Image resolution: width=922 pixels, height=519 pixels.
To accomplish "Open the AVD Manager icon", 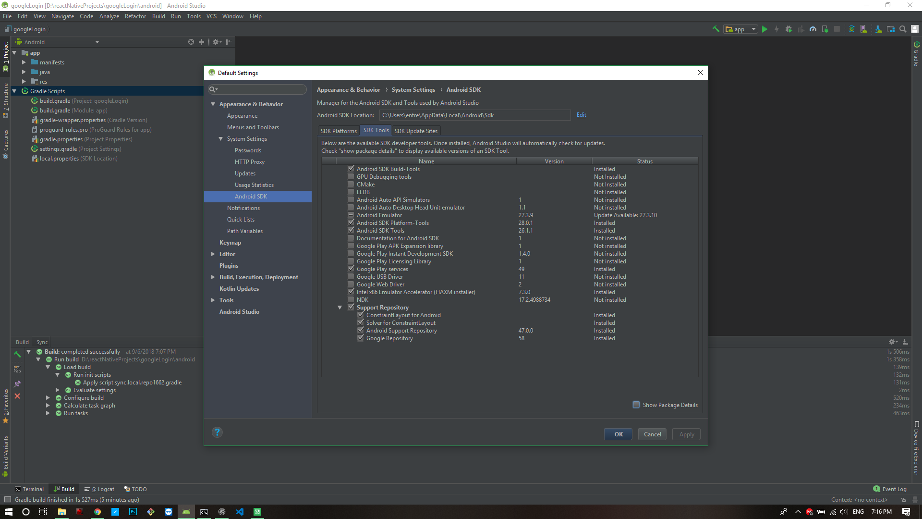I will (864, 29).
